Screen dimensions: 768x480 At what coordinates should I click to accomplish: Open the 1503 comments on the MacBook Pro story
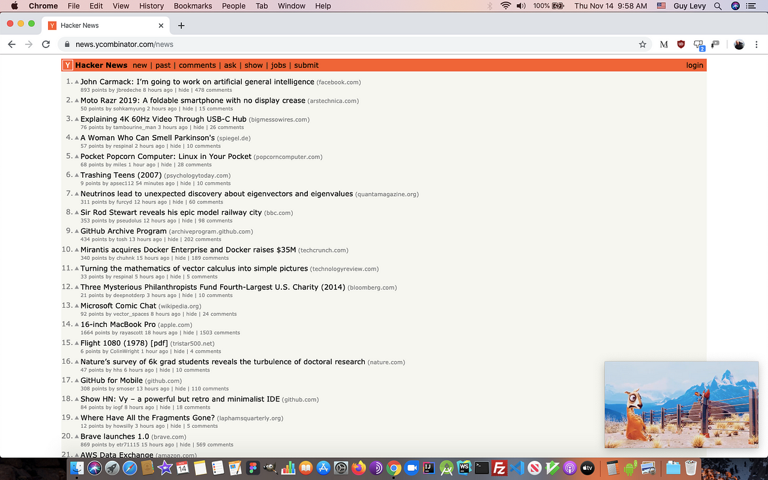[x=219, y=333]
